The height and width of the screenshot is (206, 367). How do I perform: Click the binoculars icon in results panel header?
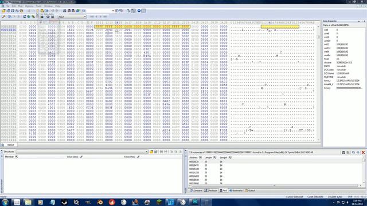(x=343, y=152)
